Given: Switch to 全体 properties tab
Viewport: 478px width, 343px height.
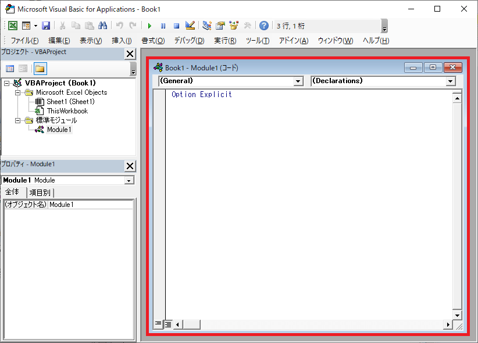Looking at the screenshot, I should (12, 192).
